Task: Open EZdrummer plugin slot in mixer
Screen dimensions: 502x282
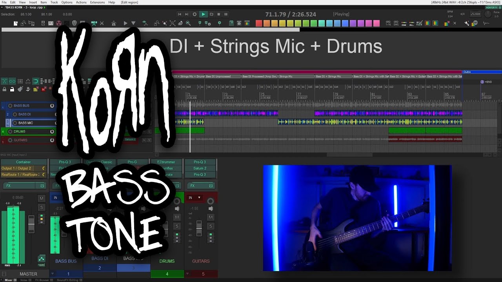Action: click(166, 162)
